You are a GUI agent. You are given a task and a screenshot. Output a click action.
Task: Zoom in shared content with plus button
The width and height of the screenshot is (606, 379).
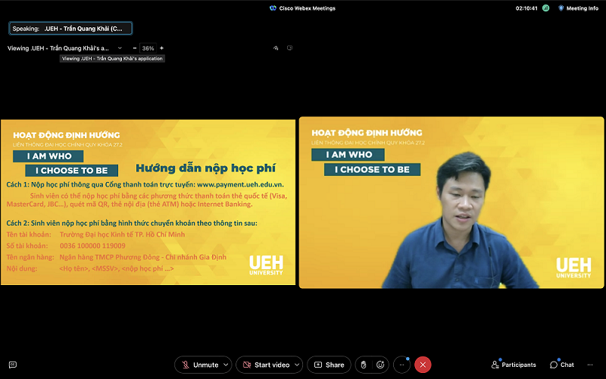tap(161, 48)
